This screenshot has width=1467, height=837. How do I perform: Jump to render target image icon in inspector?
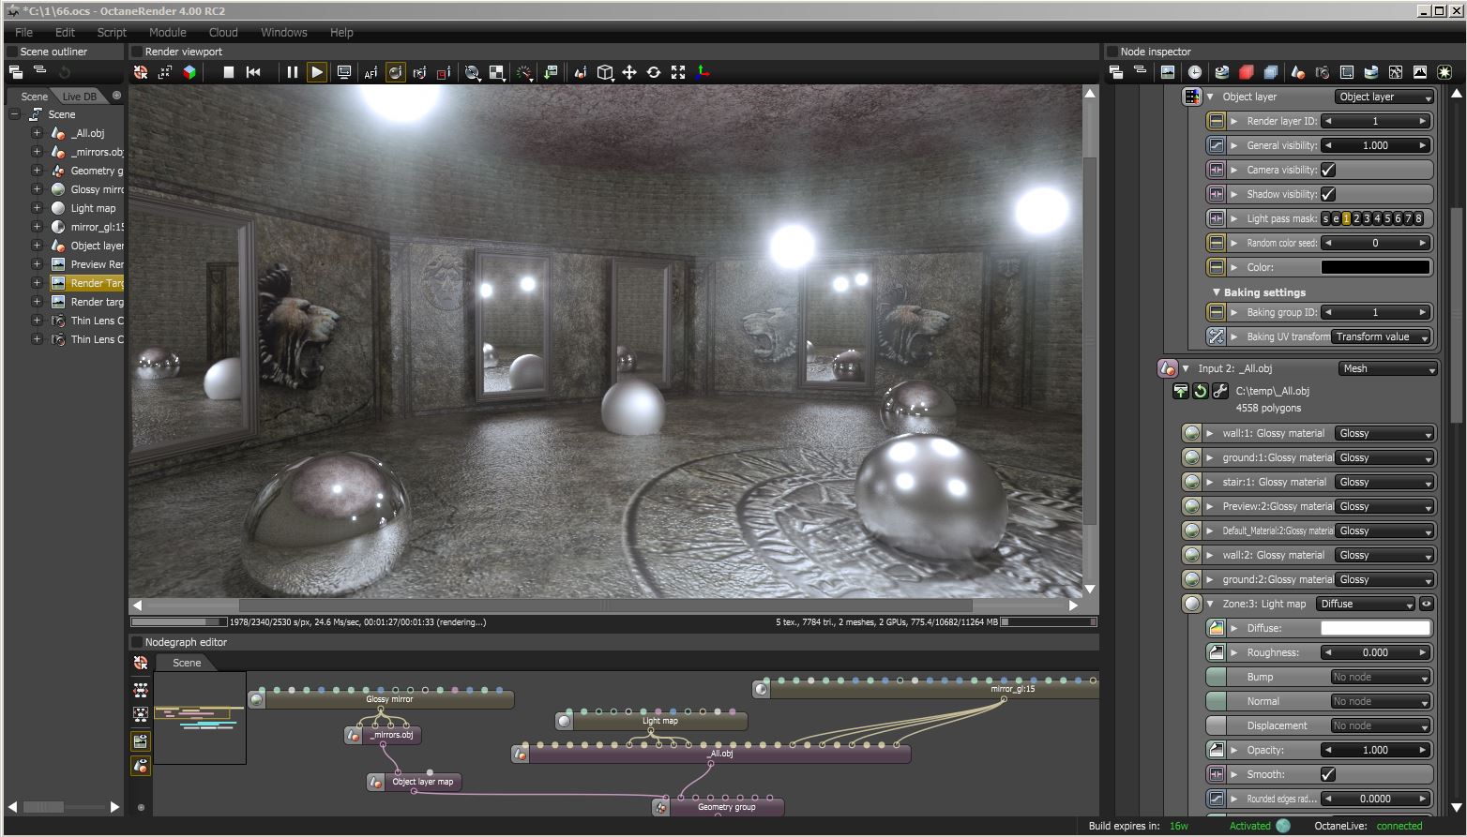pyautogui.click(x=1168, y=72)
